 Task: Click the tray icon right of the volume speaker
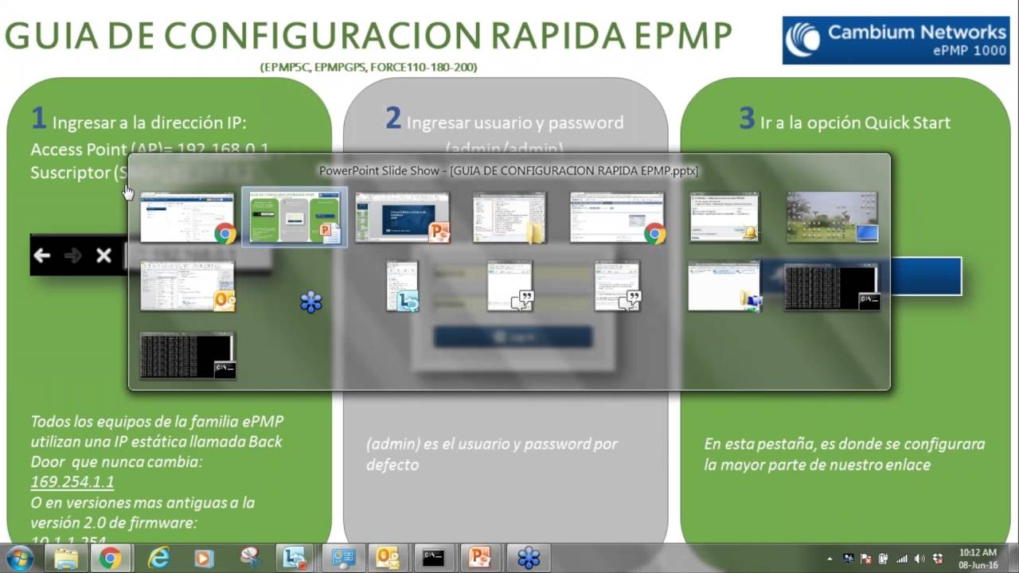pos(938,559)
